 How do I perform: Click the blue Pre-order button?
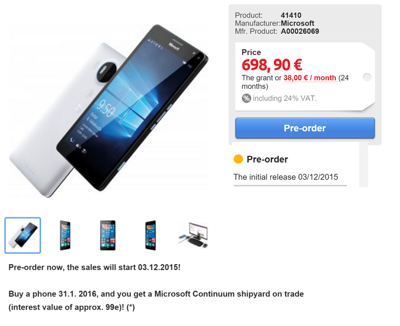pyautogui.click(x=305, y=128)
